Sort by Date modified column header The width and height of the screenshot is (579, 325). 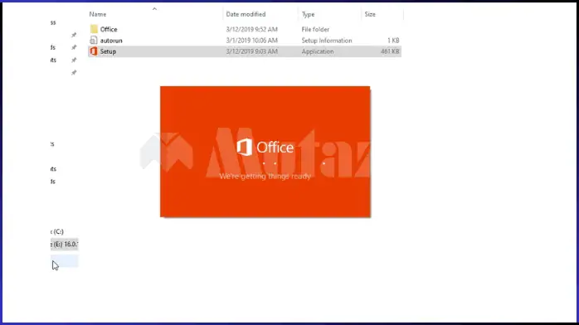pyautogui.click(x=246, y=14)
